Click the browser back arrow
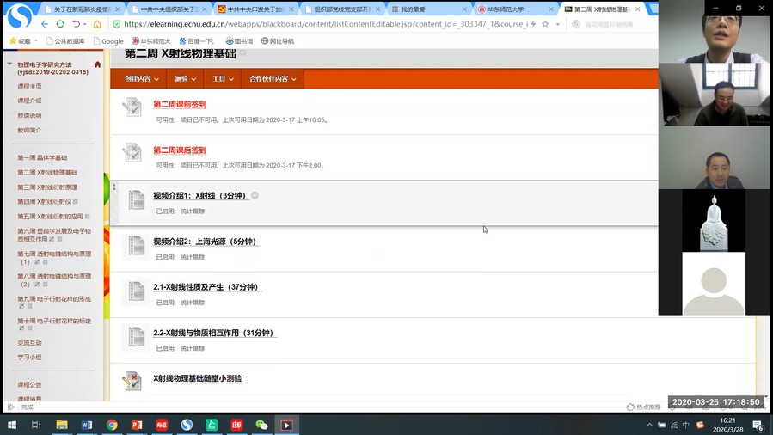 pyautogui.click(x=45, y=24)
